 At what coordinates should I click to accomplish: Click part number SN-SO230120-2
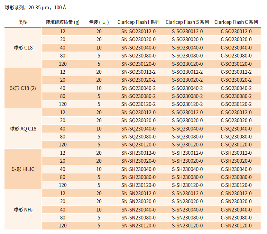[x=138, y=104]
